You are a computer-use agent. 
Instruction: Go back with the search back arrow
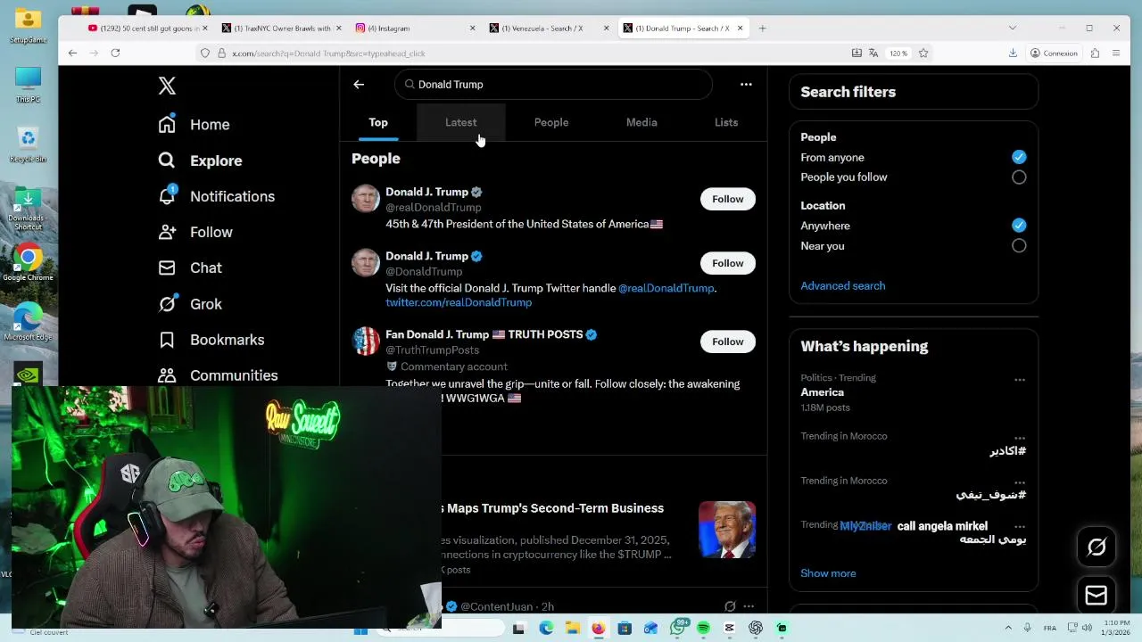click(359, 85)
